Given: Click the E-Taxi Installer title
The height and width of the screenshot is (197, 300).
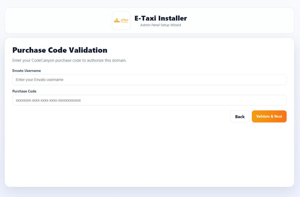Looking at the screenshot, I should 161,18.
